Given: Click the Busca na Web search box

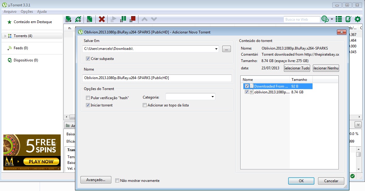Looking at the screenshot, I should 302,19.
